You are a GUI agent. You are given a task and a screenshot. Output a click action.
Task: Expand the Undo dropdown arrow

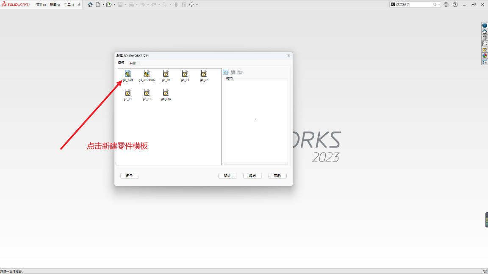147,5
